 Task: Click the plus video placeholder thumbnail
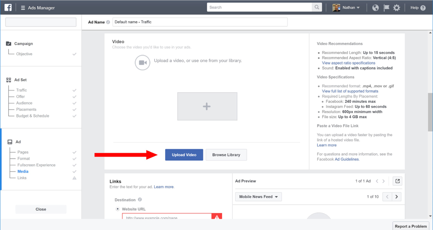click(207, 106)
